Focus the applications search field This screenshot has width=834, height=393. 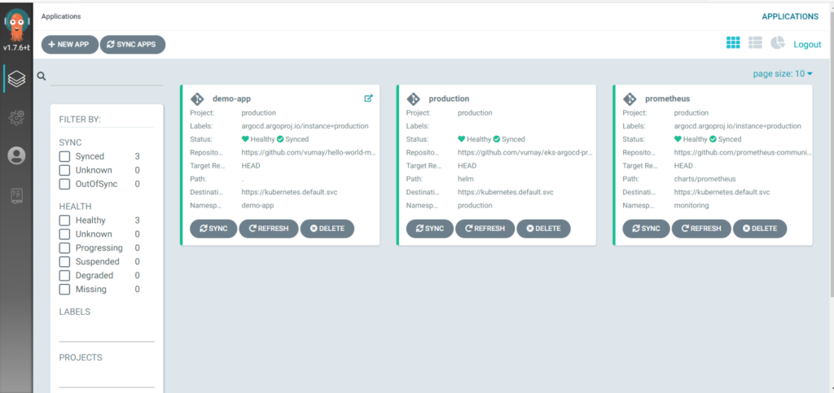point(106,76)
